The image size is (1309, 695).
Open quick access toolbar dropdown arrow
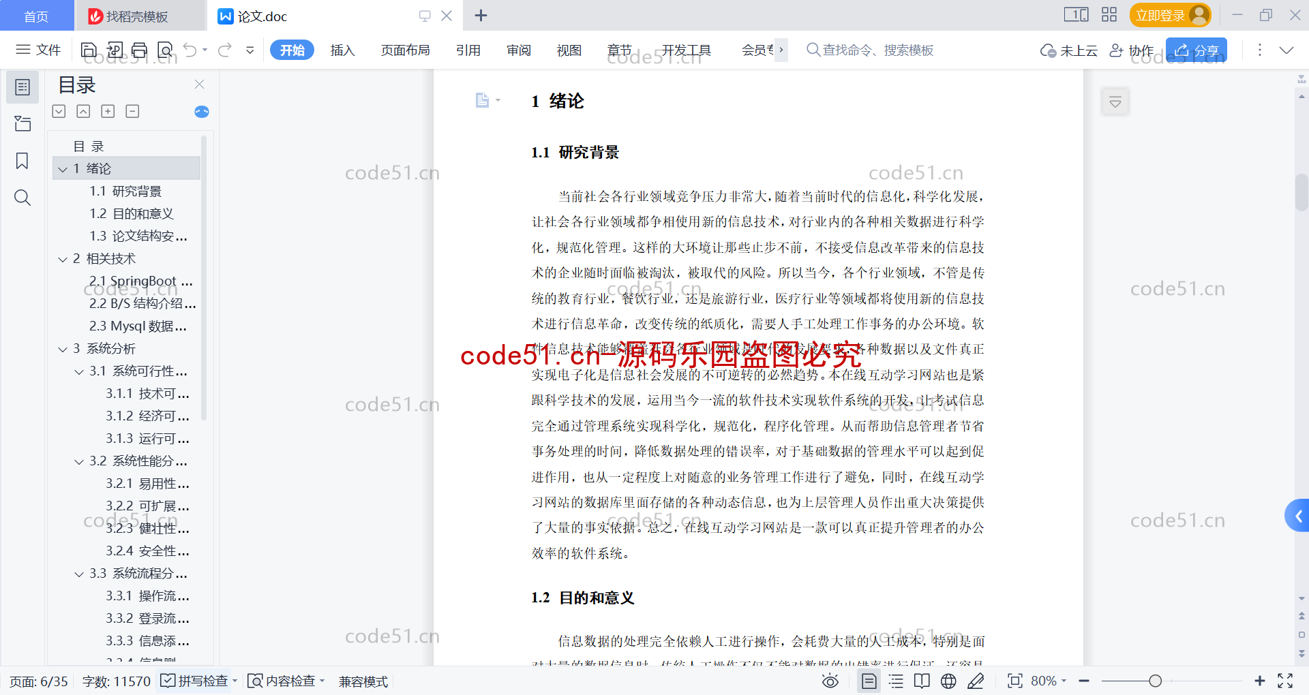tap(250, 50)
